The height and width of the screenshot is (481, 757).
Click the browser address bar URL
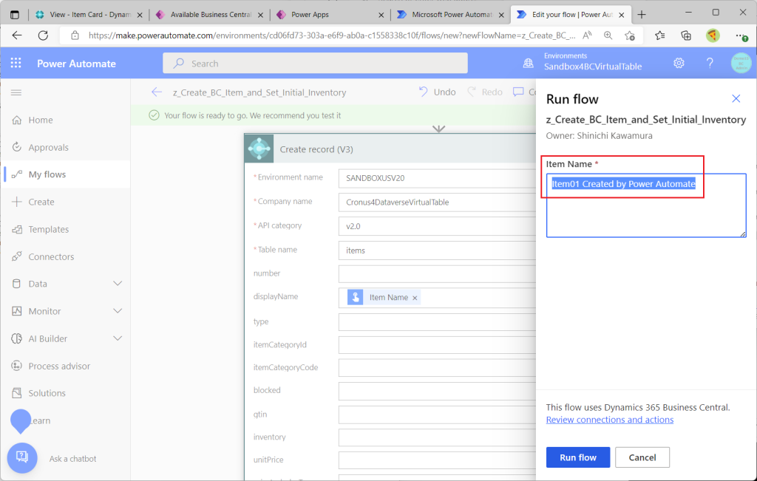coord(332,35)
